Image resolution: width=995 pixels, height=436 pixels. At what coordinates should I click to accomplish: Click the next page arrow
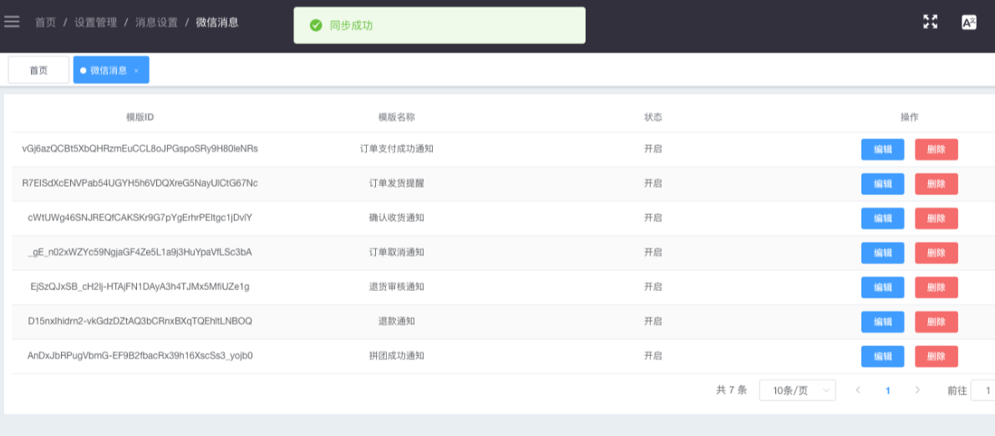click(x=917, y=390)
